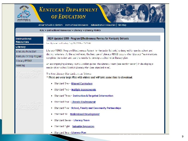The height and width of the screenshot is (141, 188).
Task: Open About Schools & Districts menu
Action: coord(50,25)
